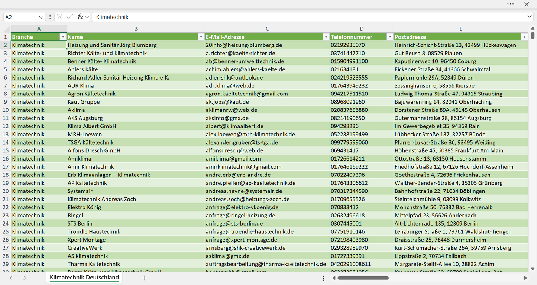Select cell ADR Klima

[x=136, y=86]
